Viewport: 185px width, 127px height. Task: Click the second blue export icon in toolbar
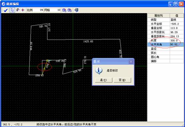[x=69, y=10]
